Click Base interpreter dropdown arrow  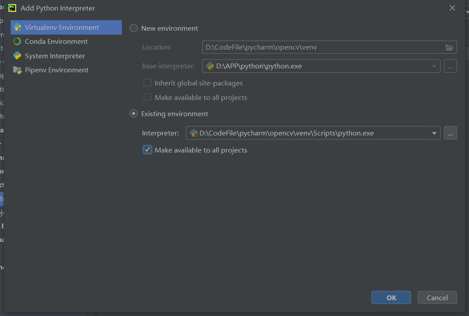coord(434,66)
